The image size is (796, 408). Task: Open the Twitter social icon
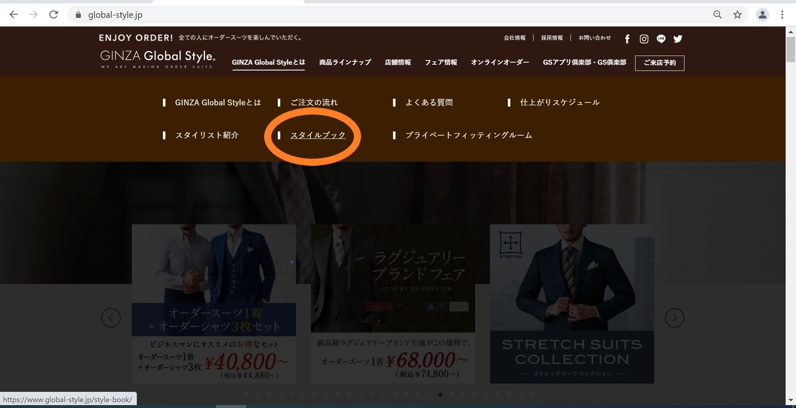point(678,39)
